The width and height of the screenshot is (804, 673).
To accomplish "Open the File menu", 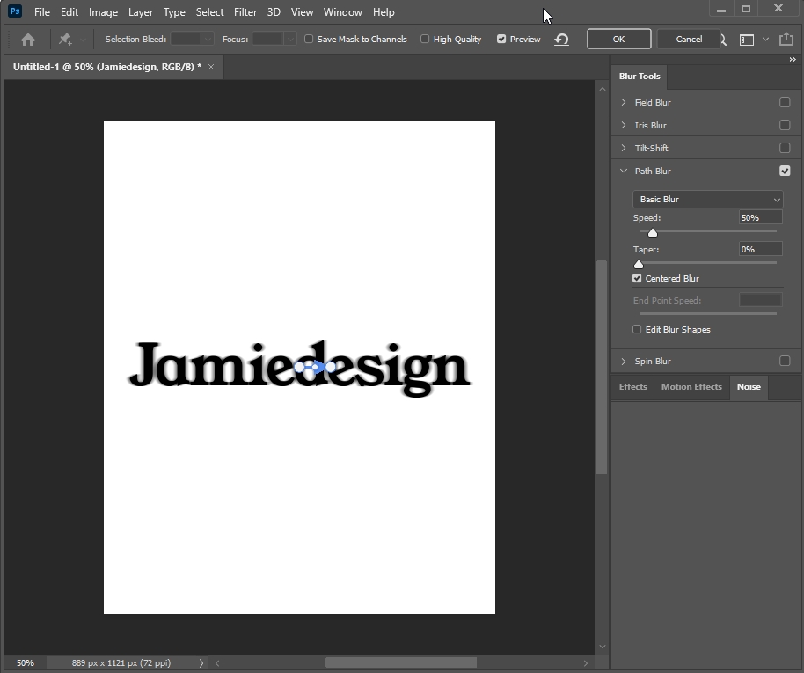I will click(42, 11).
